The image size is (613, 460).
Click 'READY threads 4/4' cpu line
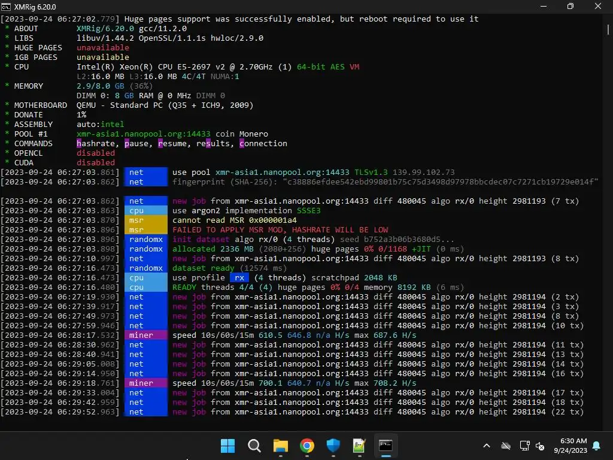[x=318, y=287]
